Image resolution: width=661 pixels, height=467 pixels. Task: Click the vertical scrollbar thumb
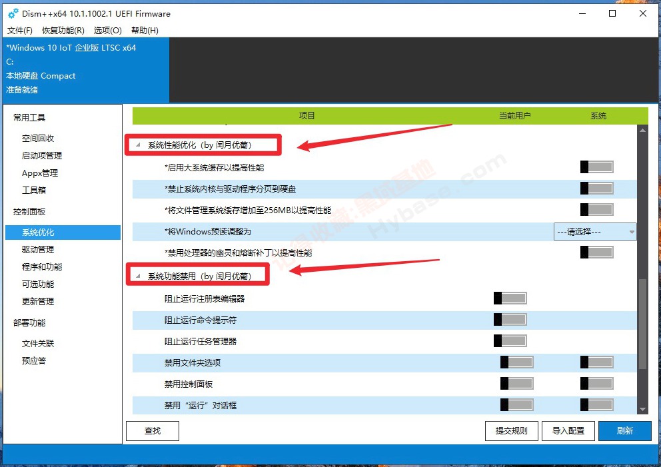point(642,324)
